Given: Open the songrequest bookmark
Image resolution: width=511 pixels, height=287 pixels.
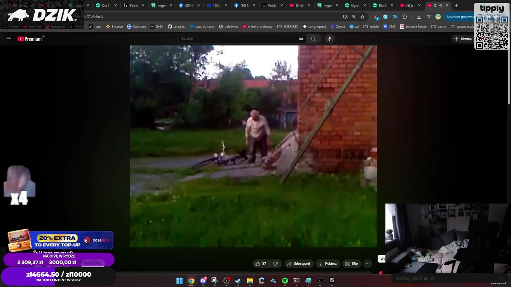Looking at the screenshot, I should (x=315, y=27).
